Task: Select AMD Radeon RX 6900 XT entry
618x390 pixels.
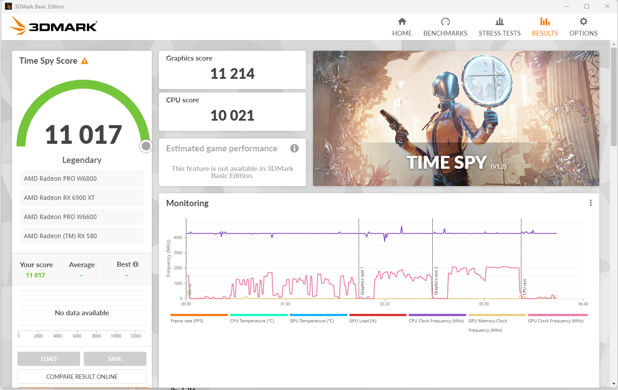Action: click(82, 198)
